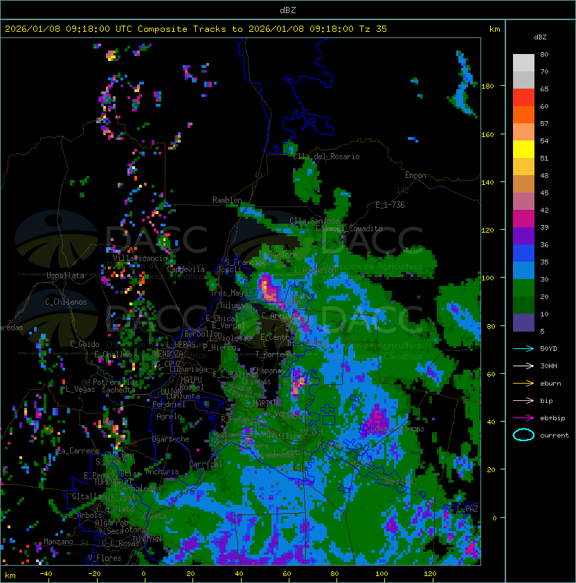Click the 'Capdevila' map label

(x=186, y=269)
